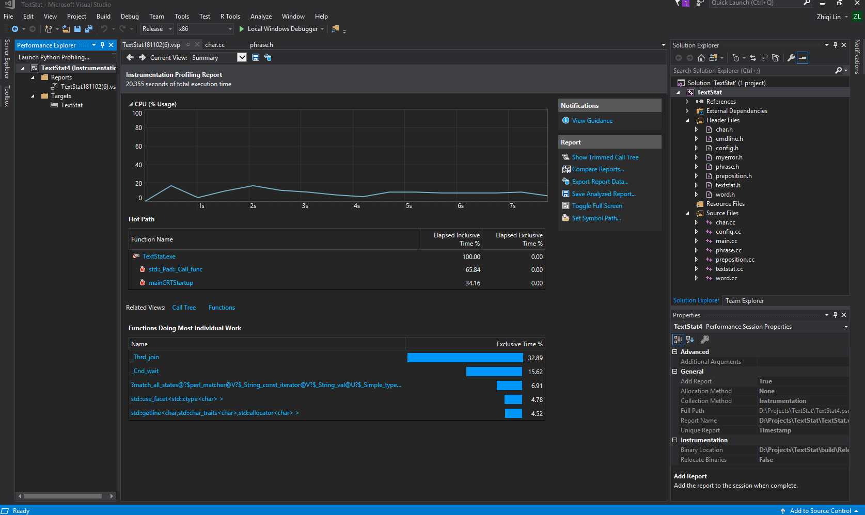Switch to the char.cc tab
This screenshot has width=865, height=515.
(215, 45)
